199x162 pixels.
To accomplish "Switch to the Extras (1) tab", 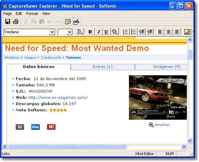I will pyautogui.click(x=103, y=67).
